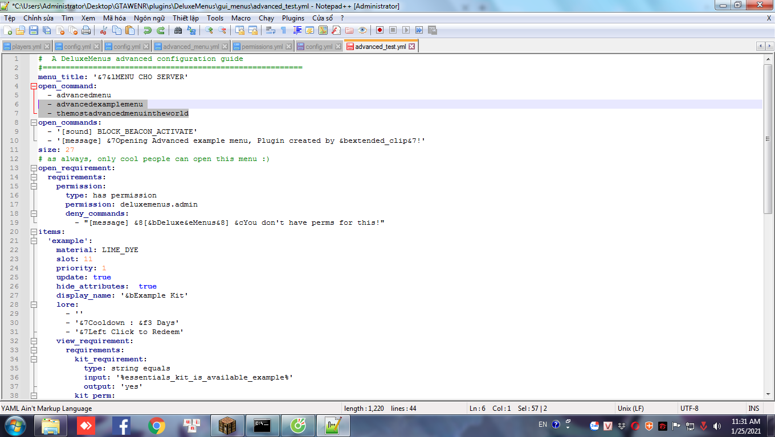Viewport: 775px width, 437px height.
Task: Click the Save recorded macro icon
Action: coord(432,30)
